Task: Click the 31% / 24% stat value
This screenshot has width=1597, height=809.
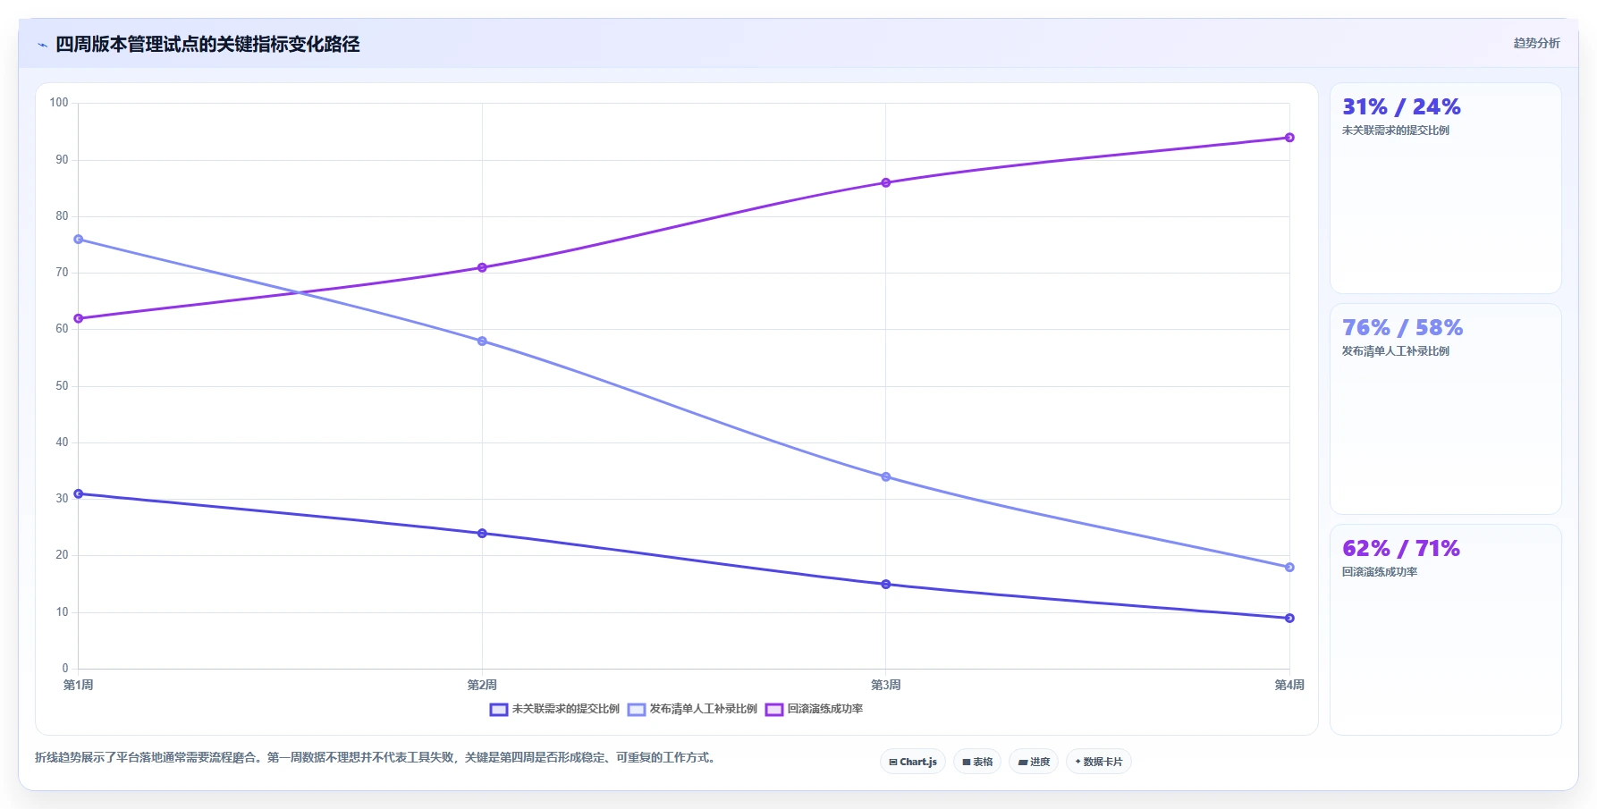Action: 1401,107
